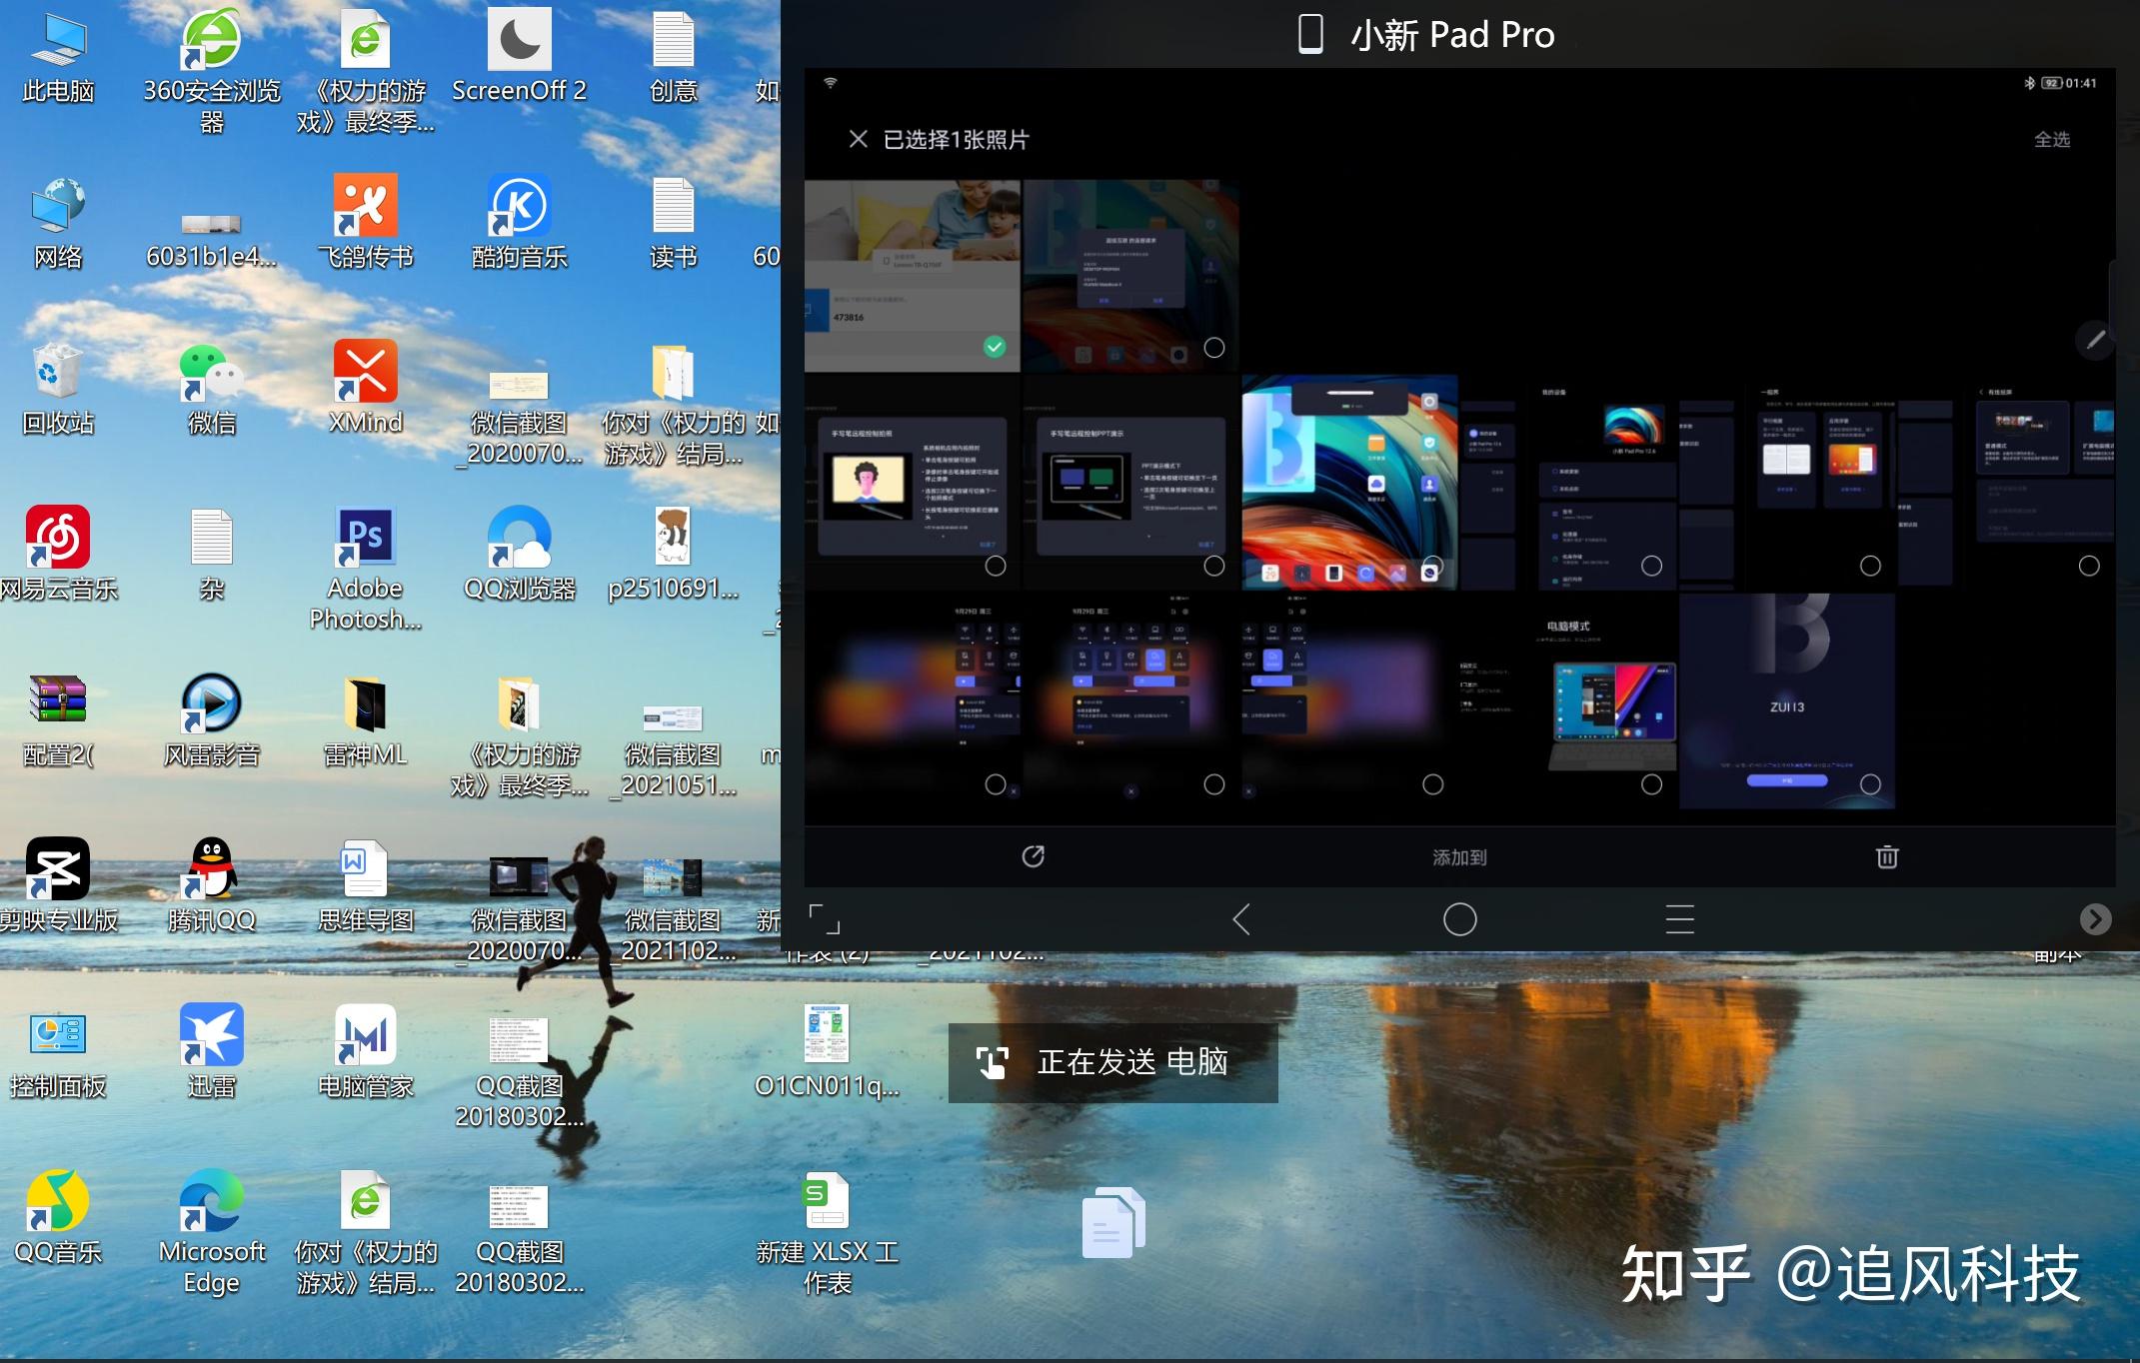Click the trash delete icon in gallery
2140x1363 pixels.
click(x=1887, y=856)
